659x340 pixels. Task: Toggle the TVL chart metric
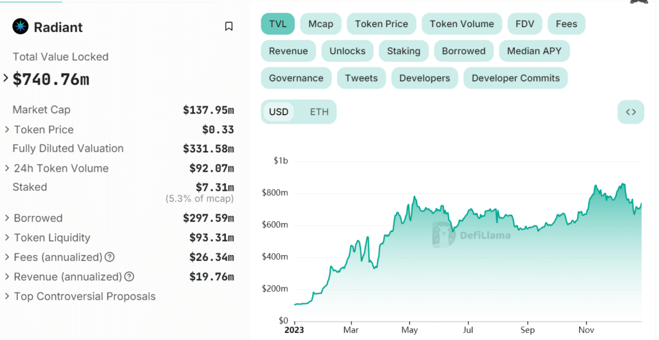(x=278, y=24)
